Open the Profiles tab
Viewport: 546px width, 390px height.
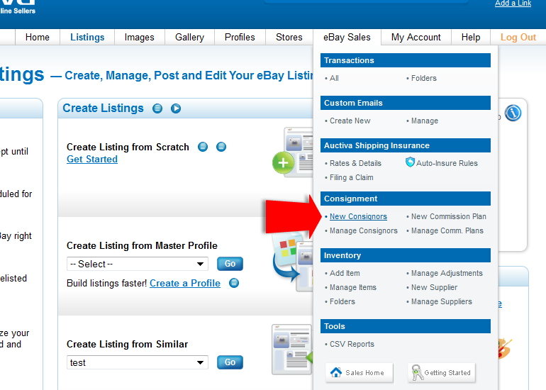click(240, 38)
